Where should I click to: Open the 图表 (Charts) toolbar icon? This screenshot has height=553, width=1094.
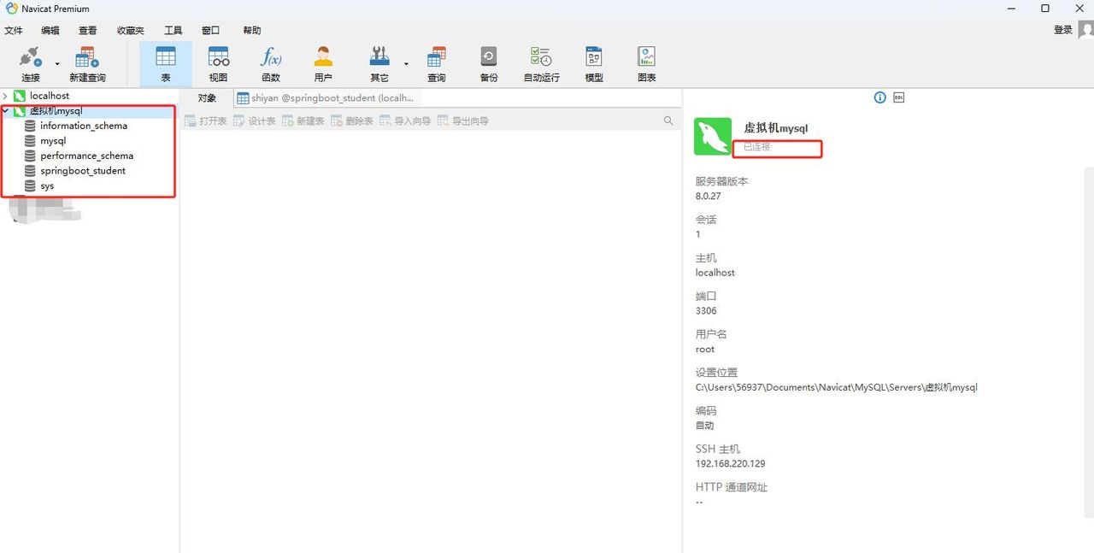click(x=646, y=62)
